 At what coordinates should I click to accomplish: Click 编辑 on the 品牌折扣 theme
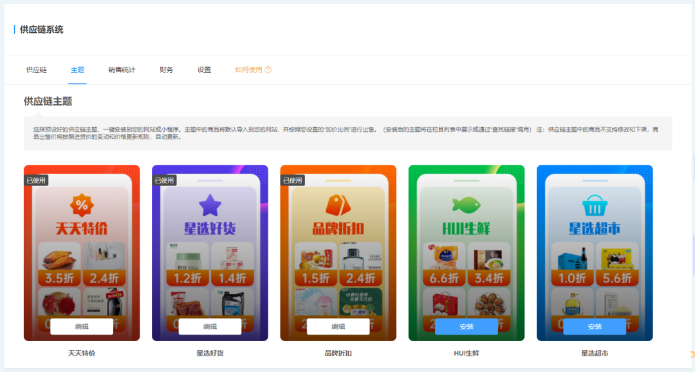[x=338, y=326]
